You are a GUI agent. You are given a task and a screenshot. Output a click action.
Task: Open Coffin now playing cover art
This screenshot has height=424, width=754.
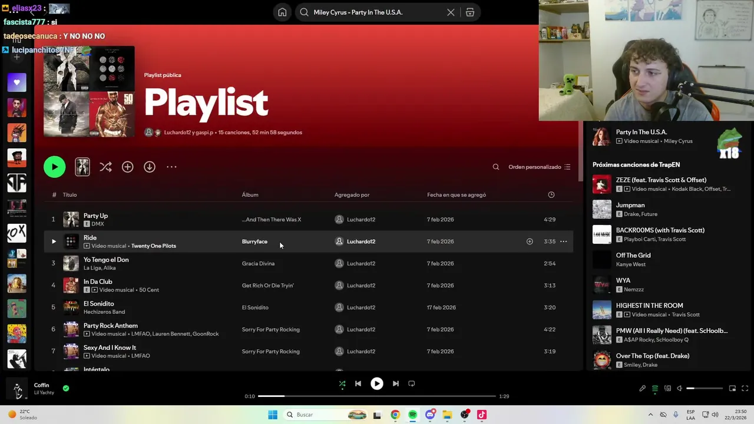pos(16,389)
